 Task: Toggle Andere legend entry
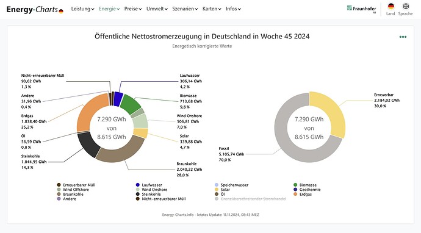tap(67, 199)
